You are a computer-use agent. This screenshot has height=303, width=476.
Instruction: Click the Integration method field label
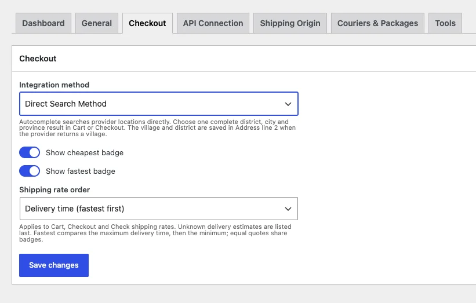pos(54,85)
